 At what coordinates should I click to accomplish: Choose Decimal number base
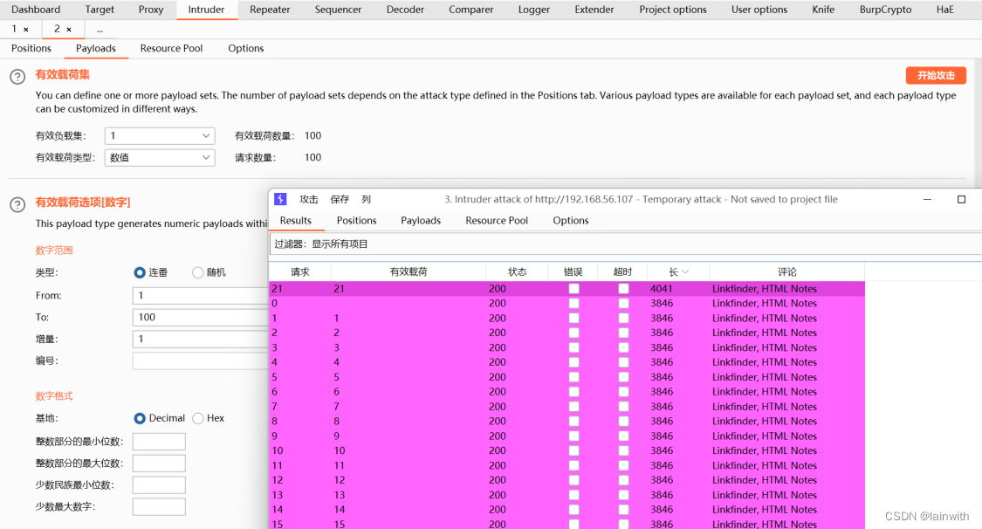click(140, 418)
